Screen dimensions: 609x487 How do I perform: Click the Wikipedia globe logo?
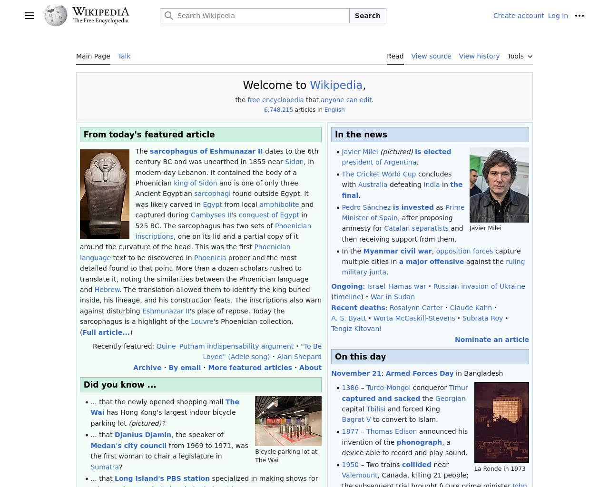point(56,16)
